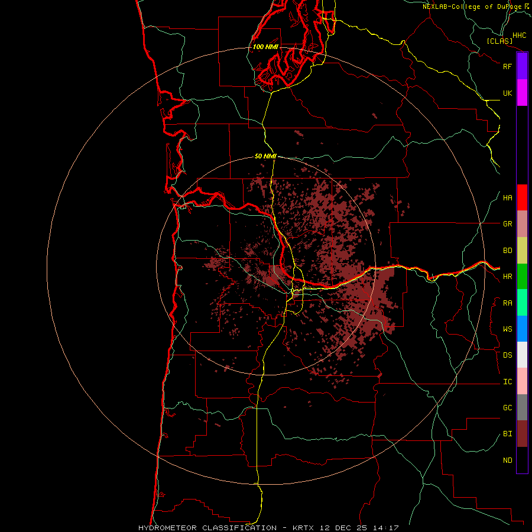Screen dimensions: 532x532
Task: Click the HYDROMETEOR CLASSIFICATION title at bottom
Action: click(207, 528)
